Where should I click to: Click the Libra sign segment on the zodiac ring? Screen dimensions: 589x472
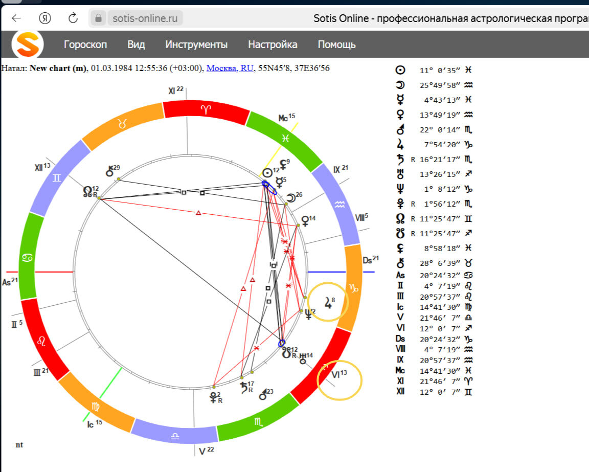click(x=175, y=436)
